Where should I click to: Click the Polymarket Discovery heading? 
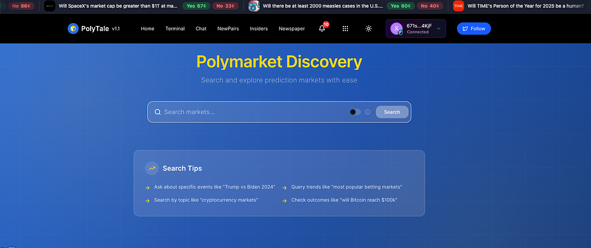coord(279,62)
